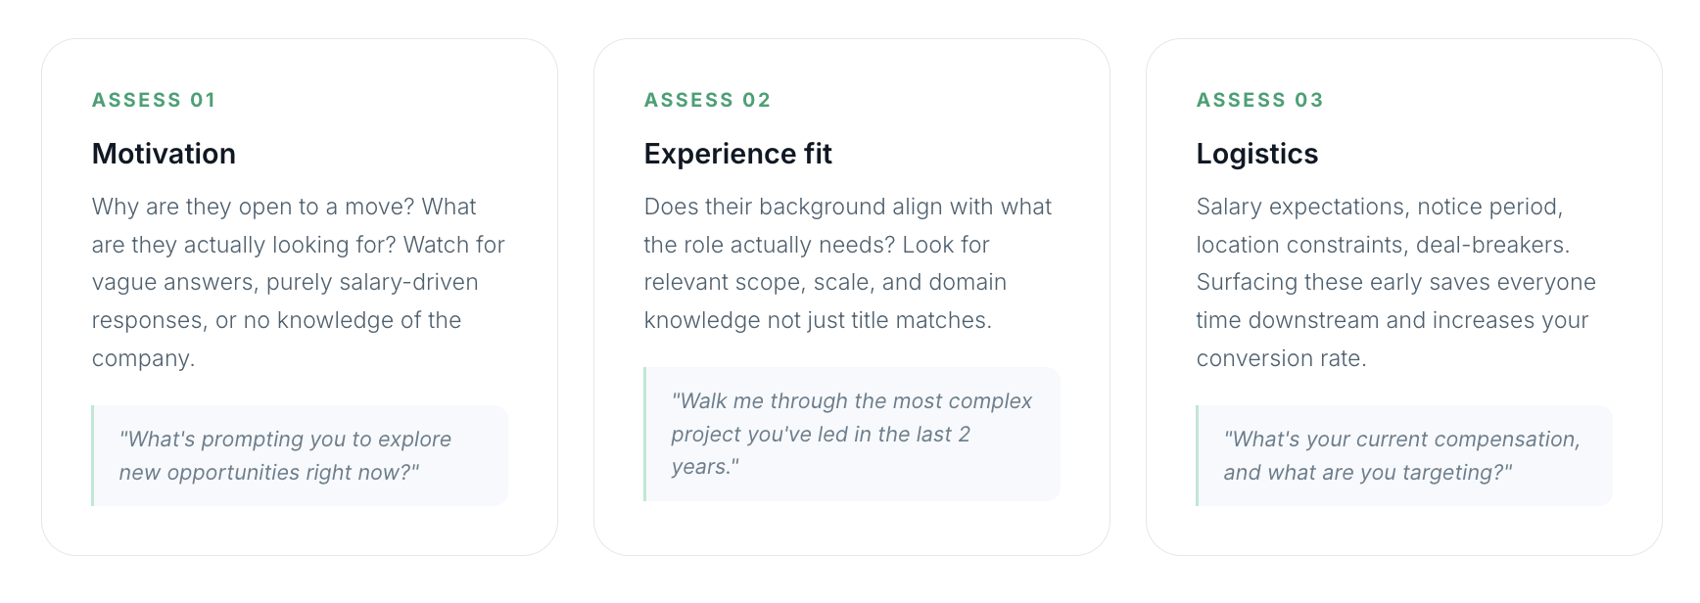This screenshot has height=603, width=1700.
Task: Click the ASSESS 01 label
Action: click(154, 100)
